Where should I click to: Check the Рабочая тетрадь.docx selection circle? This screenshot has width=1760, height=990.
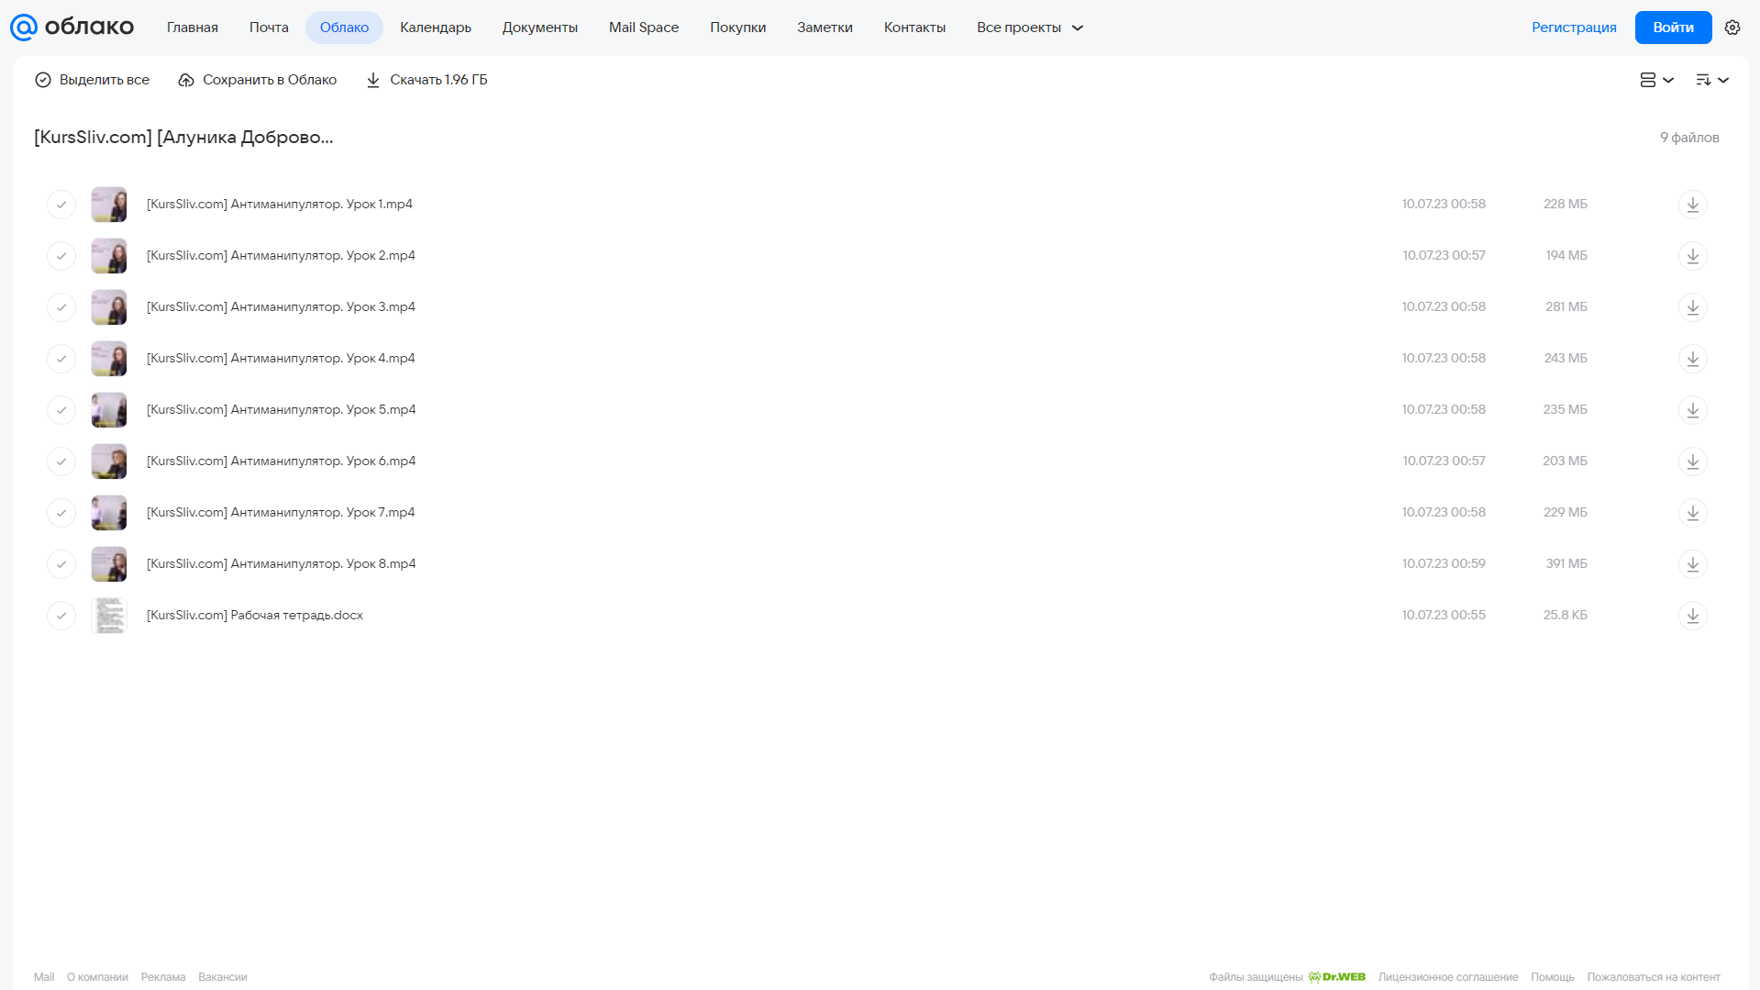[x=61, y=616]
